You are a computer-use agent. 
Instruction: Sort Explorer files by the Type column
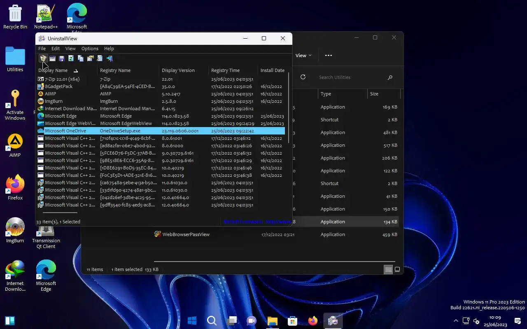point(343,94)
